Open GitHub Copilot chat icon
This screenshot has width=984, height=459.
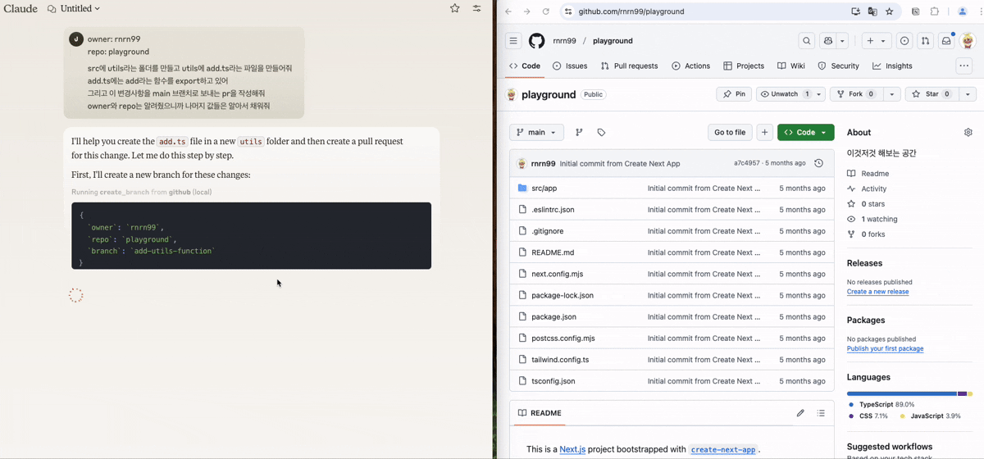tap(828, 41)
